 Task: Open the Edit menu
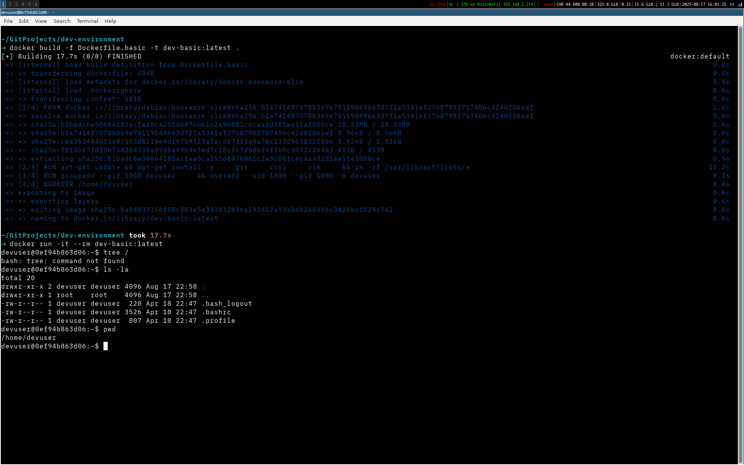pyautogui.click(x=24, y=21)
